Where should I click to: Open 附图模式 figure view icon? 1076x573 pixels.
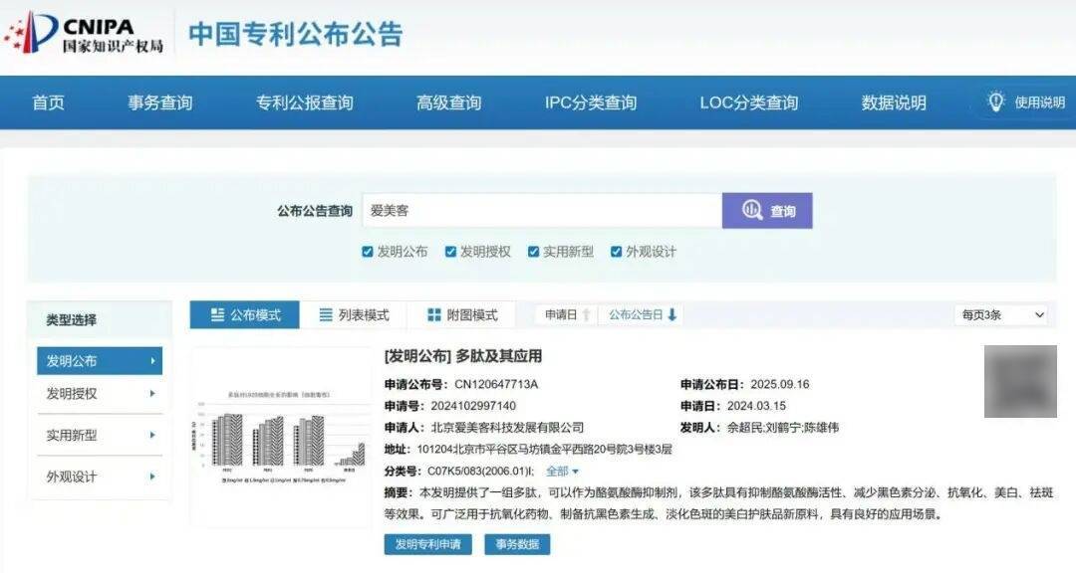[430, 314]
